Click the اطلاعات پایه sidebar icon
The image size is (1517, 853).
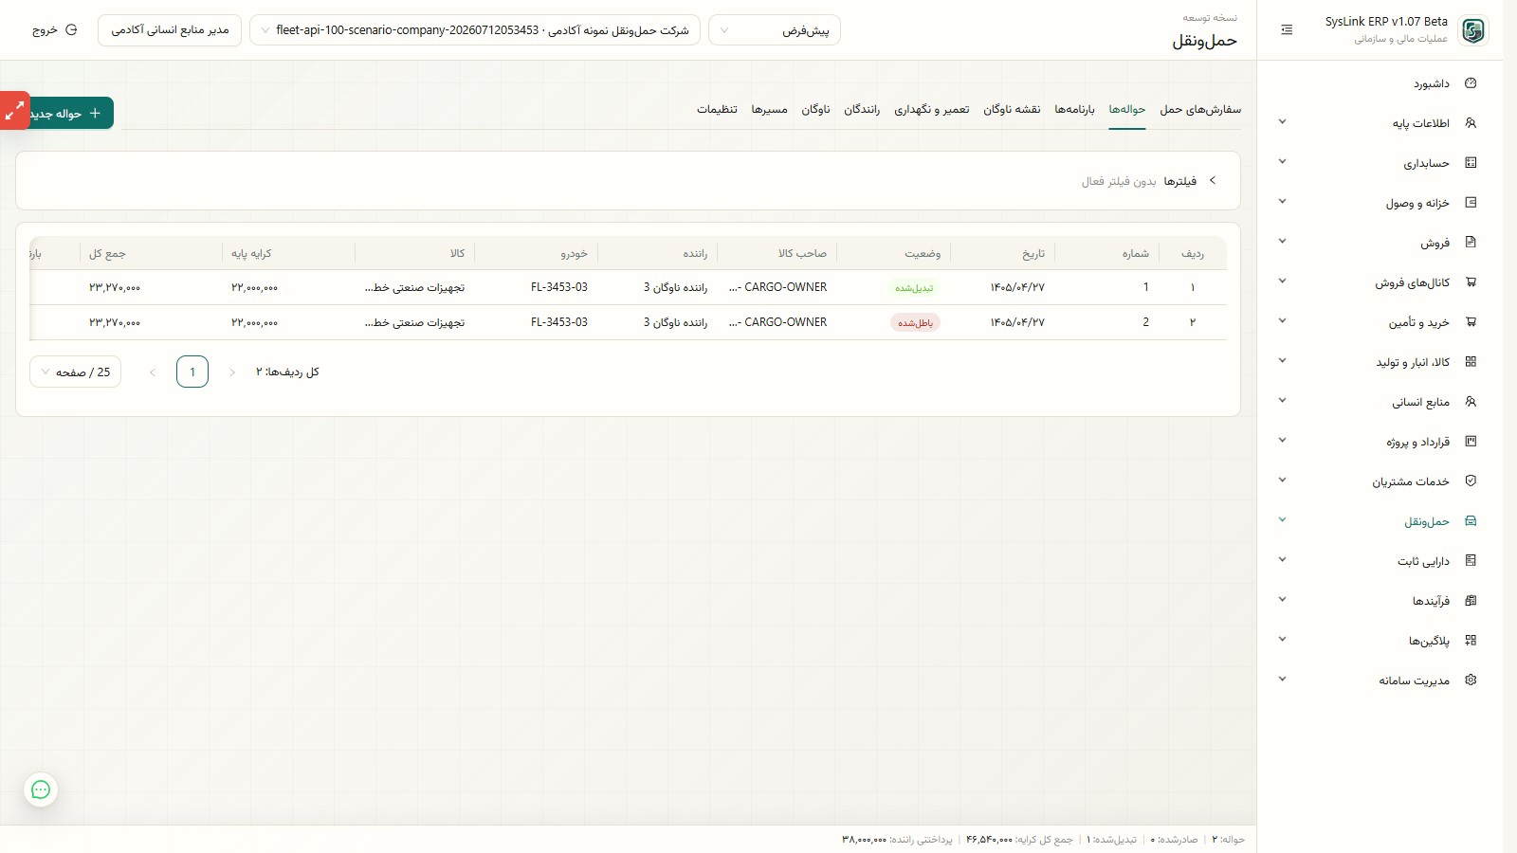[x=1471, y=123]
